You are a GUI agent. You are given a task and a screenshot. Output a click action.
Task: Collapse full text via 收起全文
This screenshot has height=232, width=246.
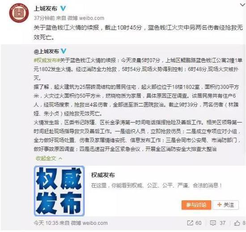[49, 159]
